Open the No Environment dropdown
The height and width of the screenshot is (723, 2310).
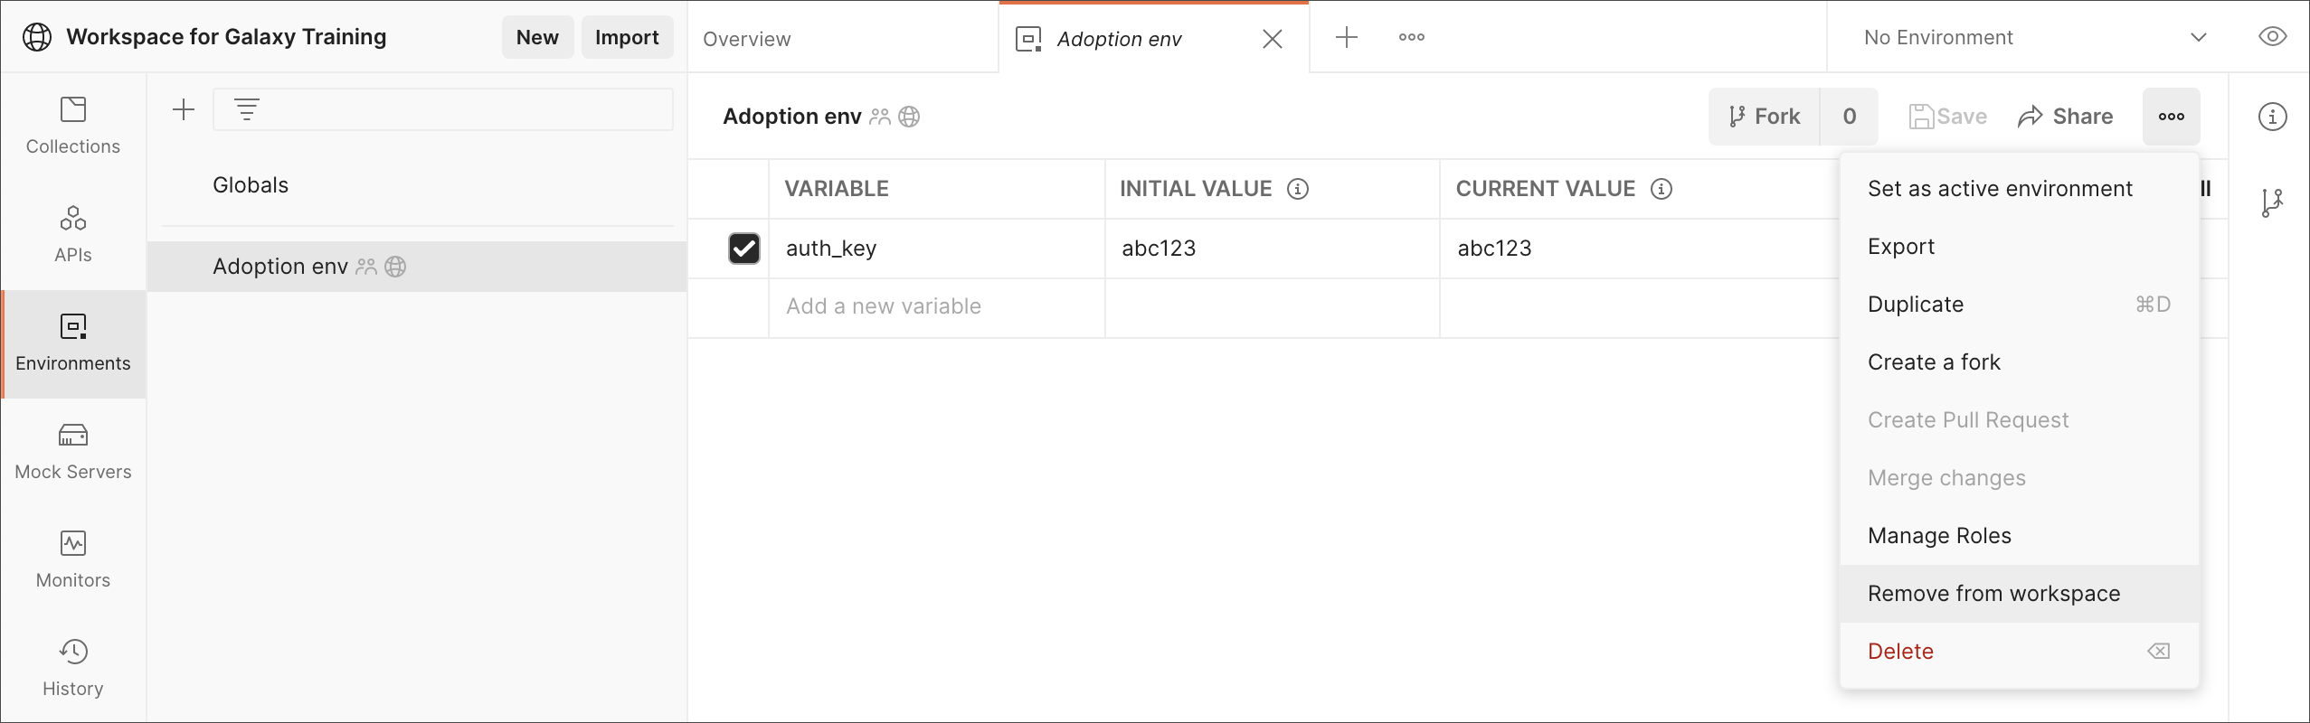(2035, 37)
